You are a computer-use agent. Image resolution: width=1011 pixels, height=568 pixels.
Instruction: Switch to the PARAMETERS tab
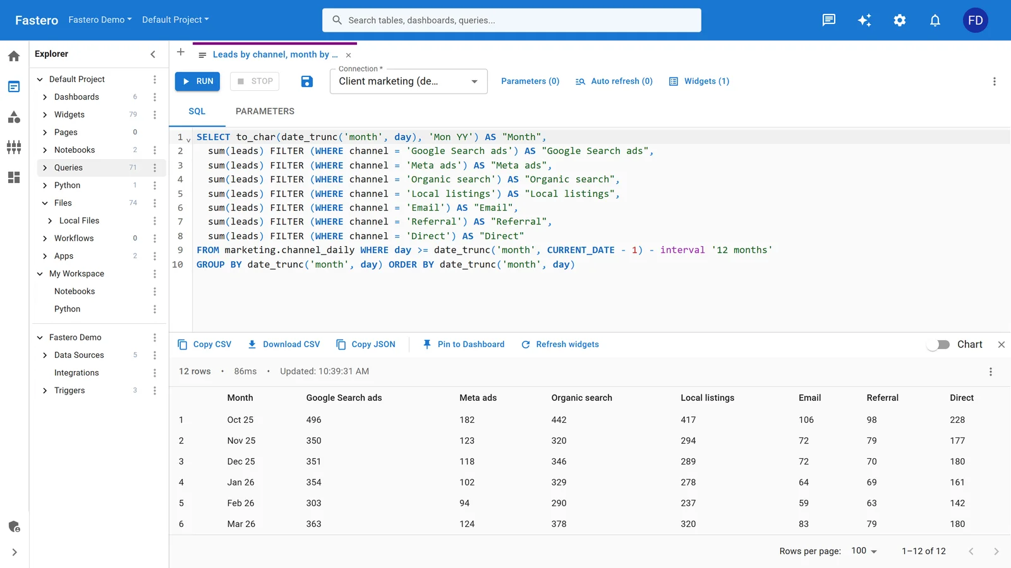pyautogui.click(x=265, y=111)
